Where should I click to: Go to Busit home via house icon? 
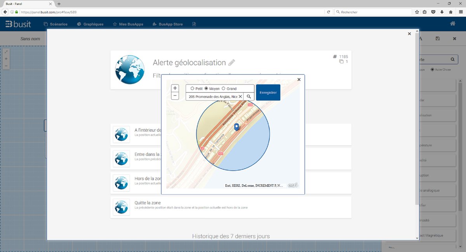tap(452, 24)
